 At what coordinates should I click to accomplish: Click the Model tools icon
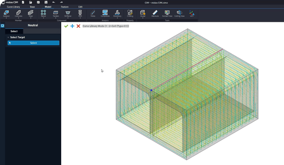(143, 13)
